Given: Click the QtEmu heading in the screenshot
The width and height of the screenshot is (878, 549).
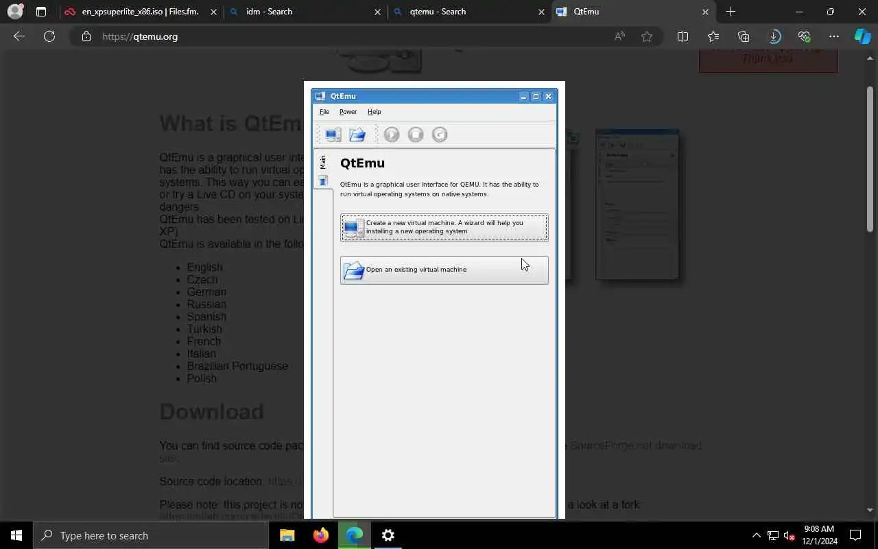Looking at the screenshot, I should pos(362,163).
